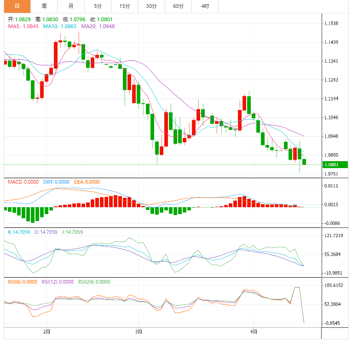352x343 pixels.
Task: Click the RSI(12): 0.0000 label
Action: point(58,282)
